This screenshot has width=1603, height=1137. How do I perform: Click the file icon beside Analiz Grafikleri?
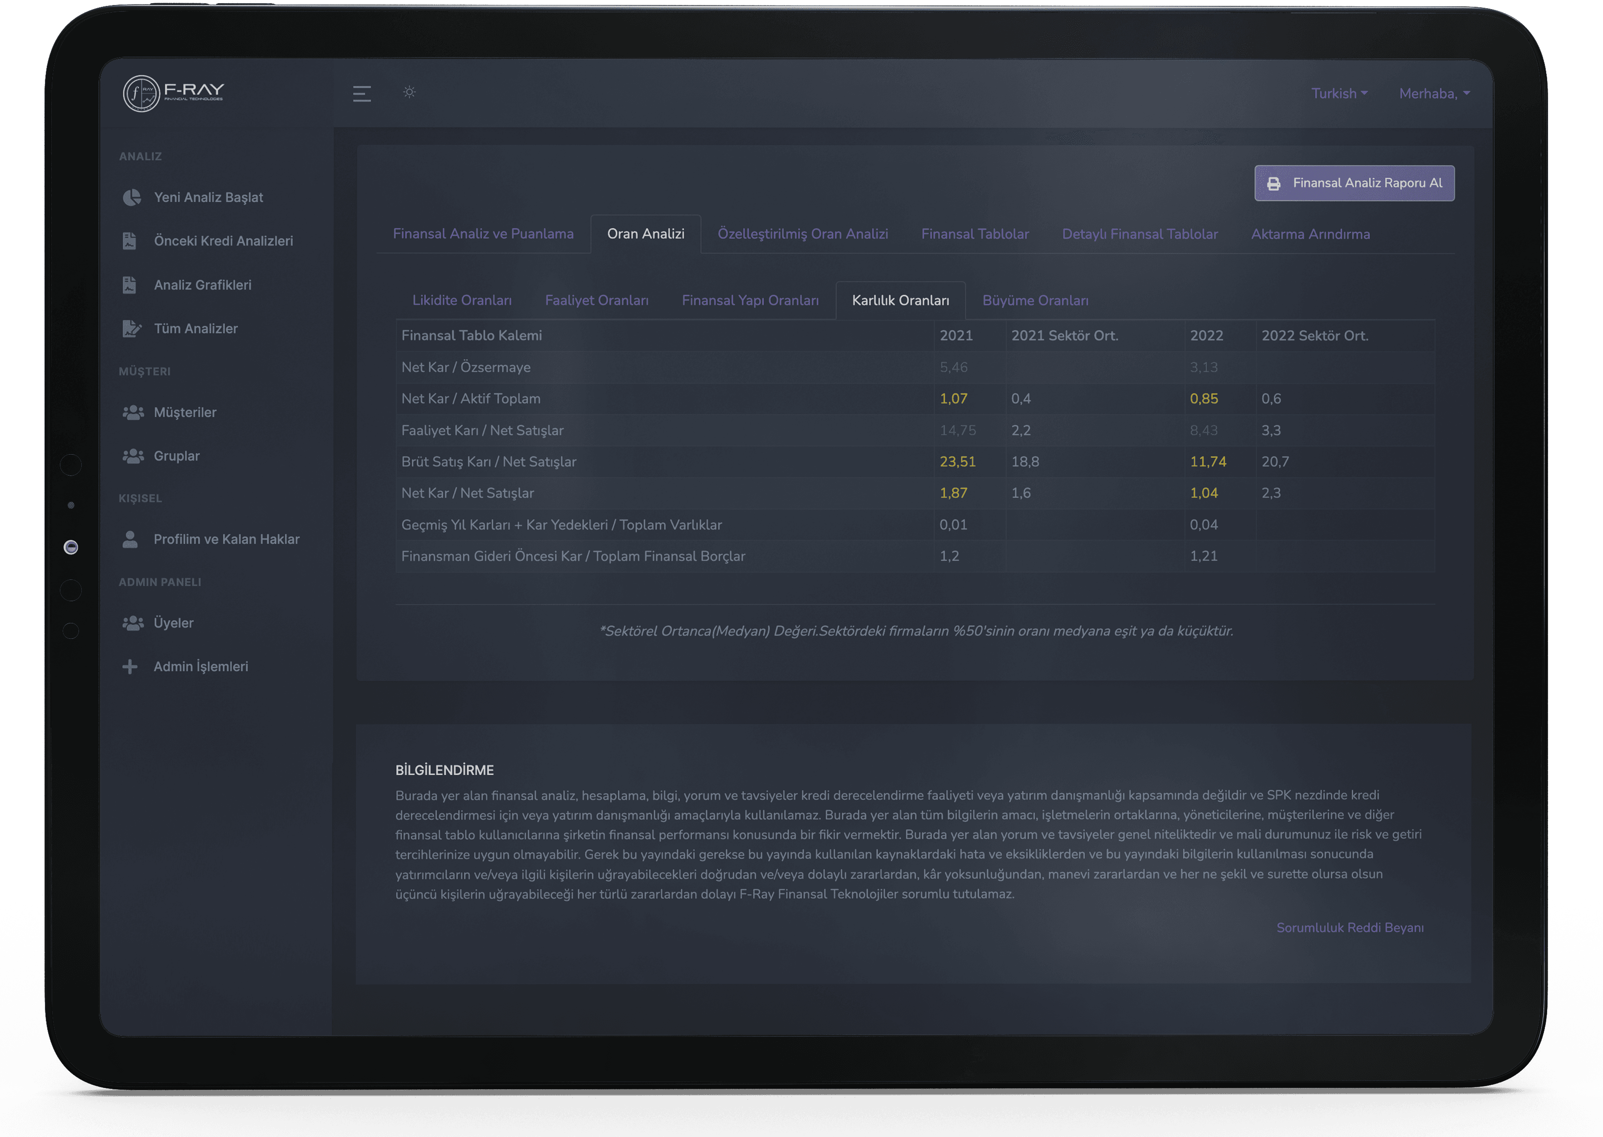pyautogui.click(x=129, y=285)
